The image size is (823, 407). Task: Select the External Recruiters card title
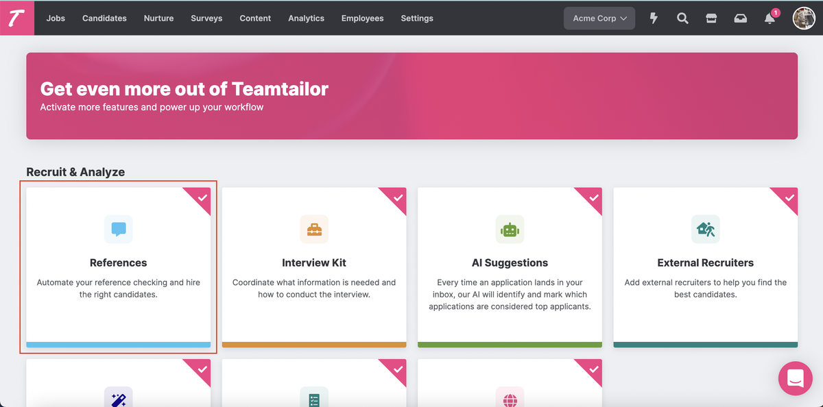tap(705, 262)
